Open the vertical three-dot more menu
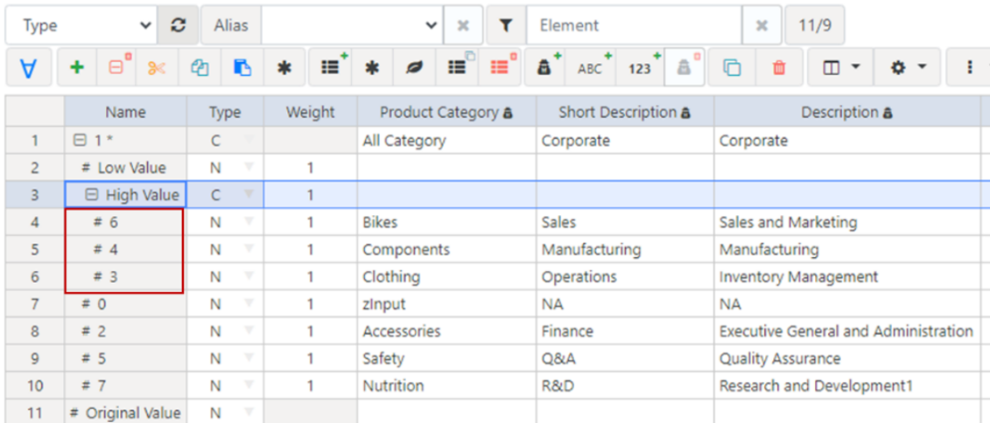Image resolution: width=990 pixels, height=430 pixels. [969, 67]
